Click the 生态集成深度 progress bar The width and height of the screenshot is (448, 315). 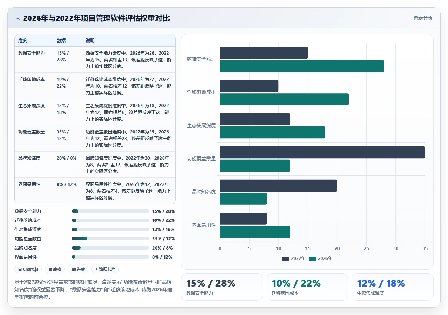click(110, 230)
